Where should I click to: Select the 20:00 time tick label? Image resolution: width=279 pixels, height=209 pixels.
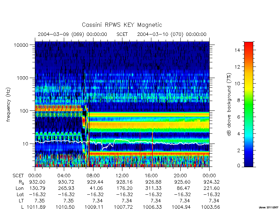(x=180, y=176)
